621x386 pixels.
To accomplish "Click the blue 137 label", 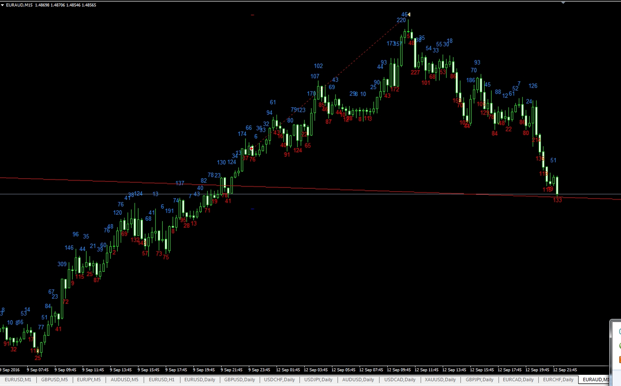I will click(180, 183).
